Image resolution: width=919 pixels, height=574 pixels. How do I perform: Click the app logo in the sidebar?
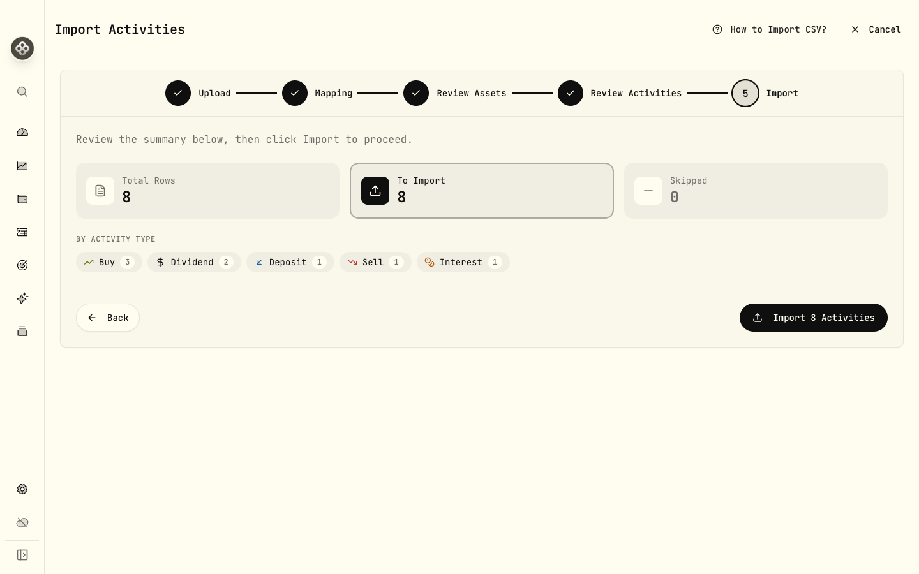(x=22, y=48)
